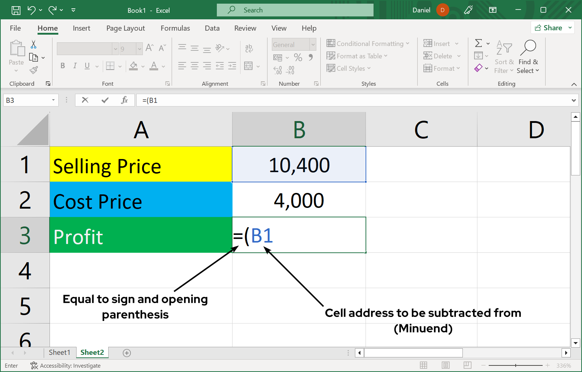Viewport: 582px width, 372px height.
Task: Open Format as Table gallery
Action: click(357, 56)
